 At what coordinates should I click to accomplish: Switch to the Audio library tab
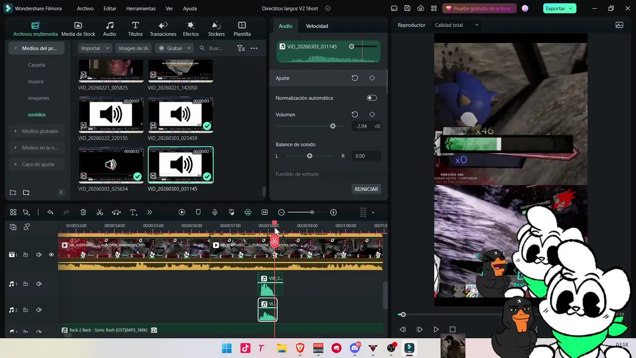(109, 29)
